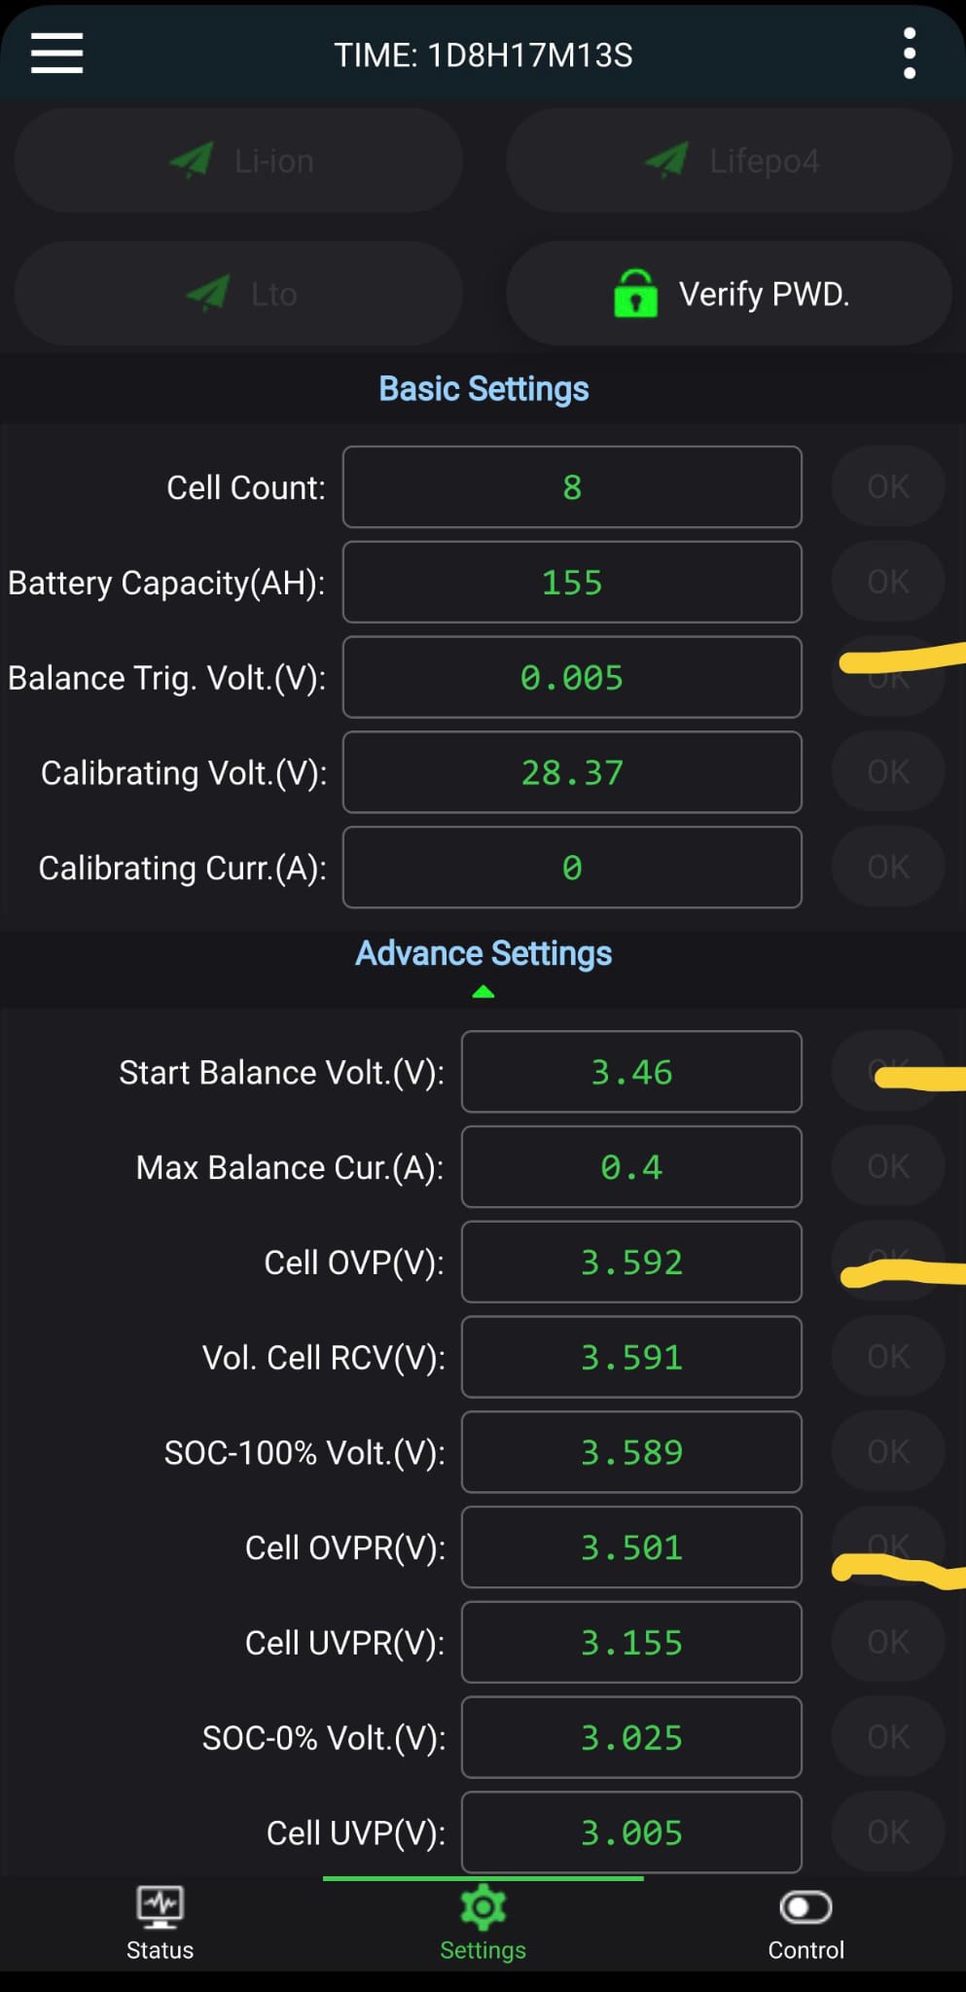This screenshot has height=1992, width=966.
Task: Edit the Cell Count field
Action: [572, 487]
